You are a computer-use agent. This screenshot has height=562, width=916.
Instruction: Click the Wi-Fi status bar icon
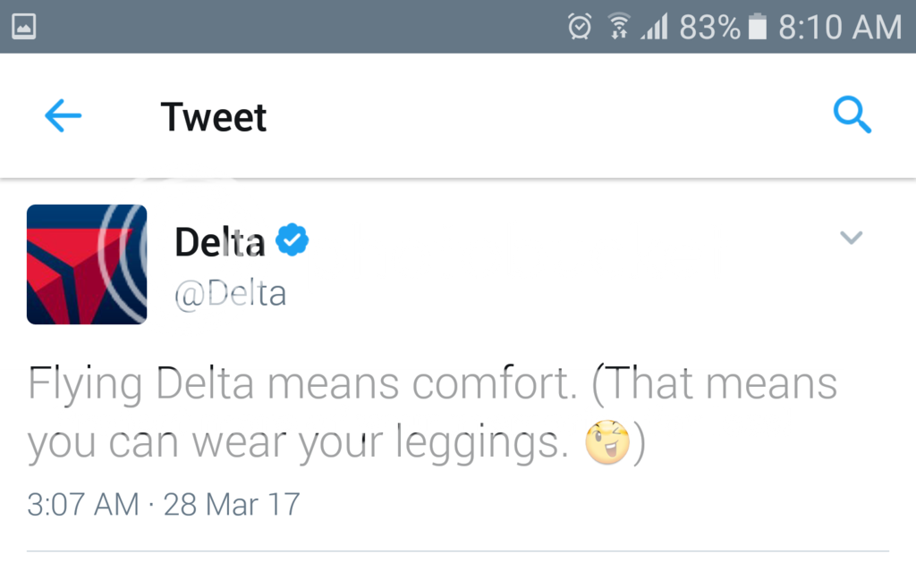tap(618, 27)
